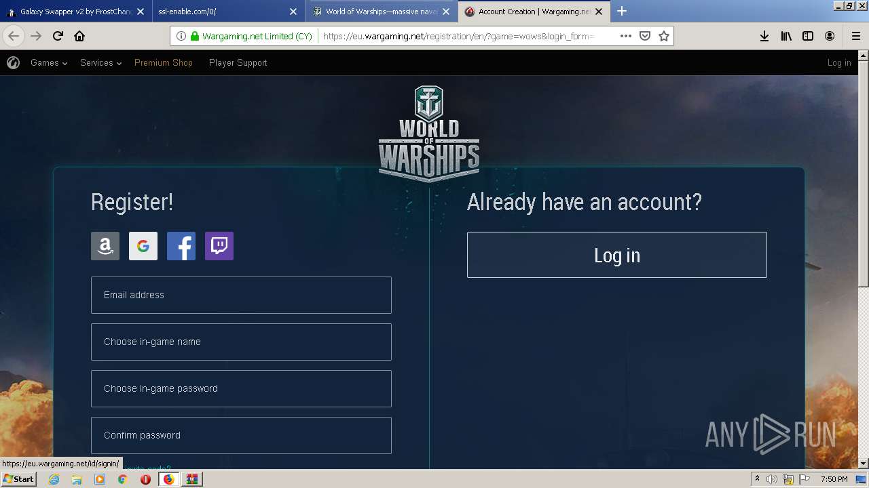Open the Windows Start button
This screenshot has width=869, height=488.
(18, 479)
